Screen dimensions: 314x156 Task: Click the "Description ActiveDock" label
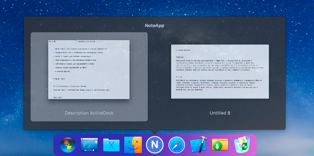[x=89, y=113]
